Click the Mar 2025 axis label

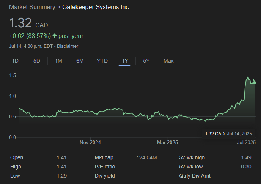[167, 142]
